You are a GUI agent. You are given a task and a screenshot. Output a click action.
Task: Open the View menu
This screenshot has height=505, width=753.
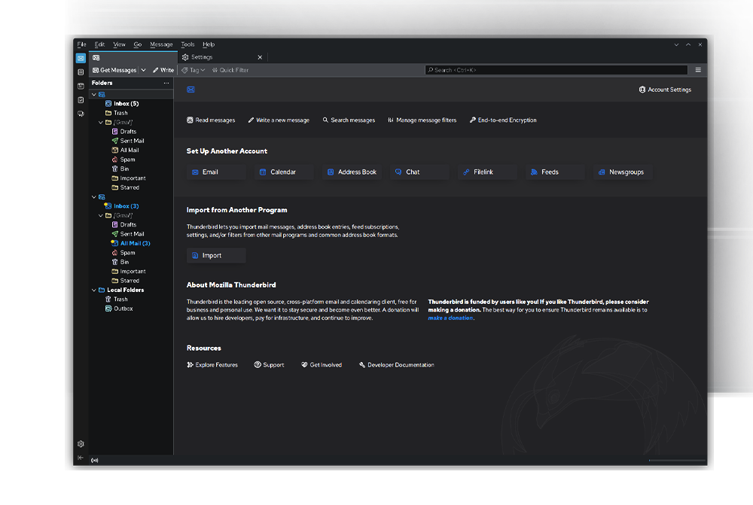click(x=119, y=44)
